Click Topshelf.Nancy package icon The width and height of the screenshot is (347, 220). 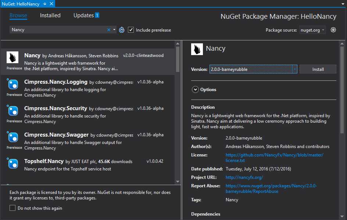pos(13,163)
